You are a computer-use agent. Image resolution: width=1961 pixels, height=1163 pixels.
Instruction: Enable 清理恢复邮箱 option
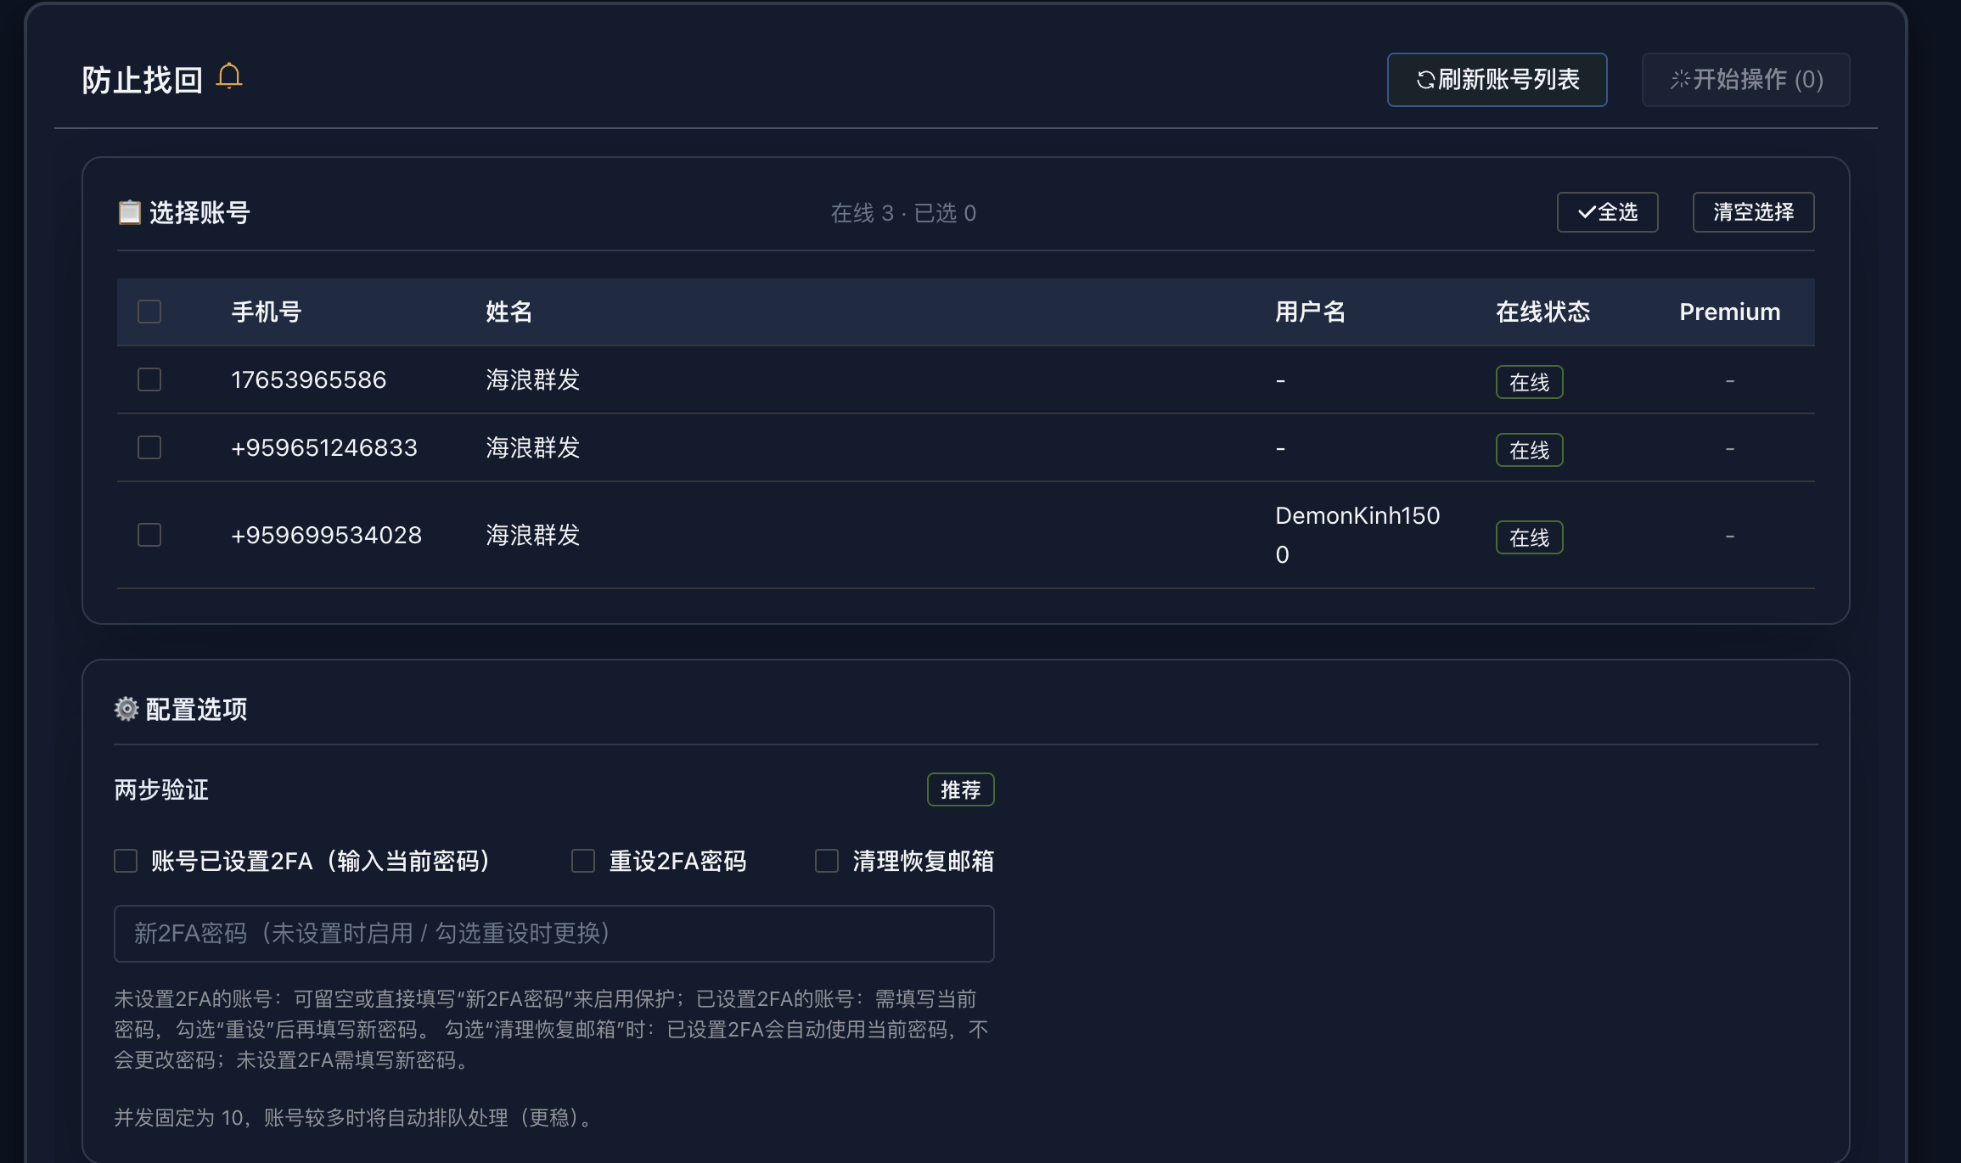[x=826, y=861]
